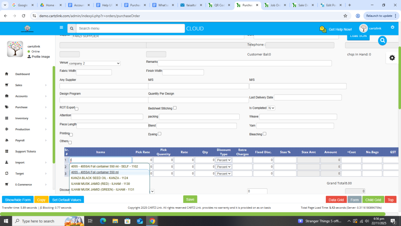Tick the Bedsheet Stitching checkbox

click(x=175, y=108)
